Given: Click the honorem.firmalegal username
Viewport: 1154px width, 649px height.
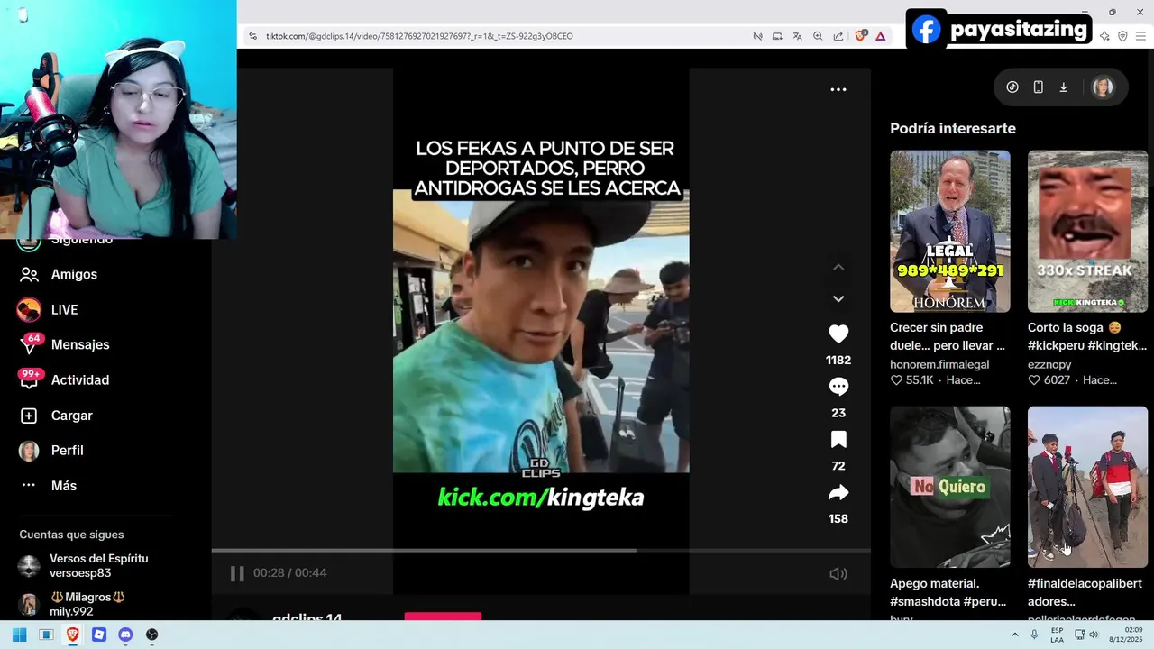Looking at the screenshot, I should point(939,364).
